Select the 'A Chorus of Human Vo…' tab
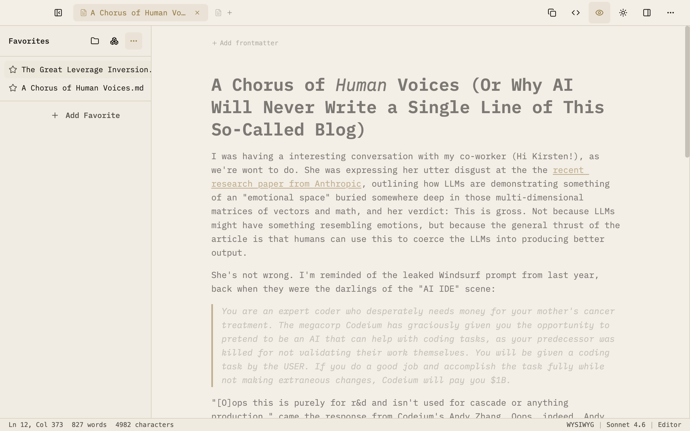The width and height of the screenshot is (690, 431). [x=141, y=13]
